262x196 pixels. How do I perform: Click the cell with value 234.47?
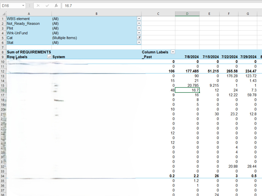(248, 71)
